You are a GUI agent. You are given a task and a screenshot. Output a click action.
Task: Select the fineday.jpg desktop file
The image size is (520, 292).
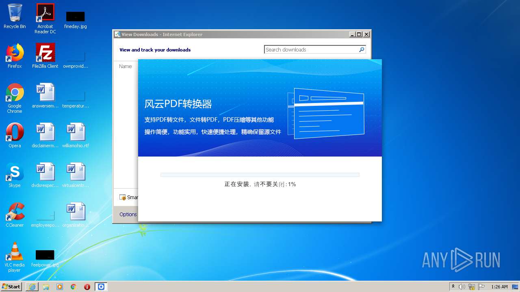coord(76,19)
